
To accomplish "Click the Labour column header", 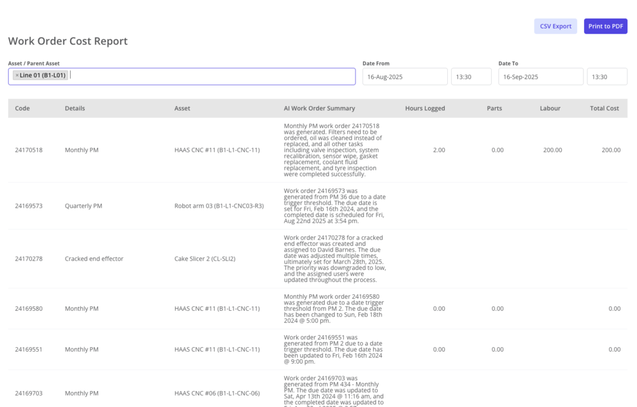I will click(550, 108).
